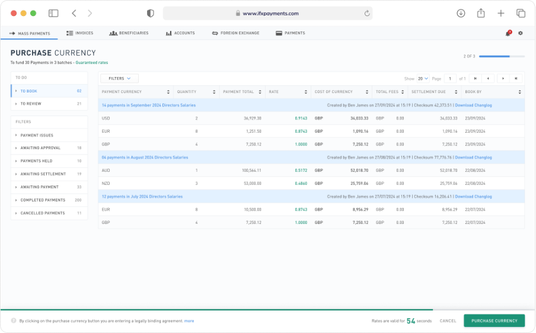Download Changelog for the August batch
The image size is (536, 333).
pos(473,158)
